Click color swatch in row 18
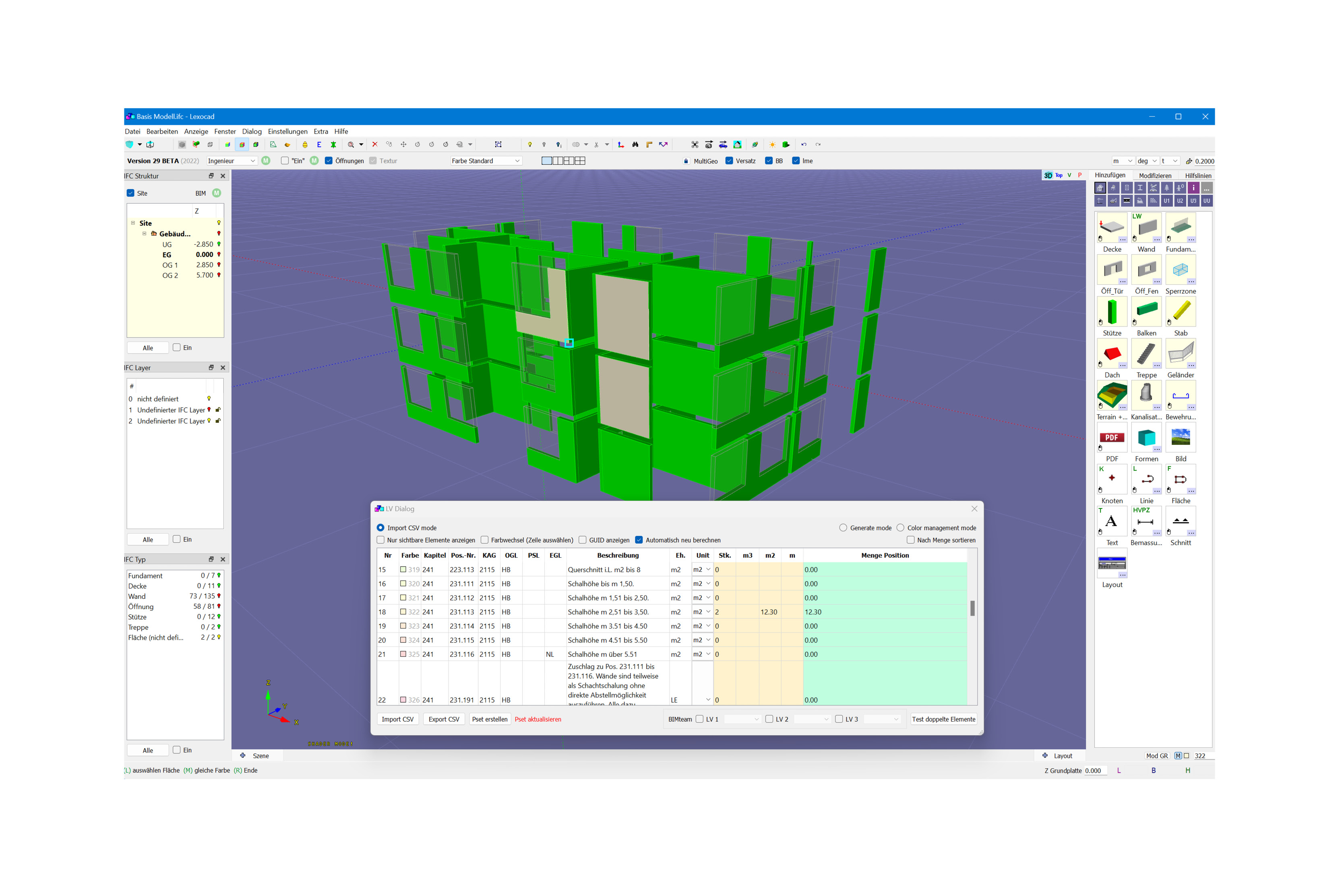The width and height of the screenshot is (1342, 889). coord(403,612)
